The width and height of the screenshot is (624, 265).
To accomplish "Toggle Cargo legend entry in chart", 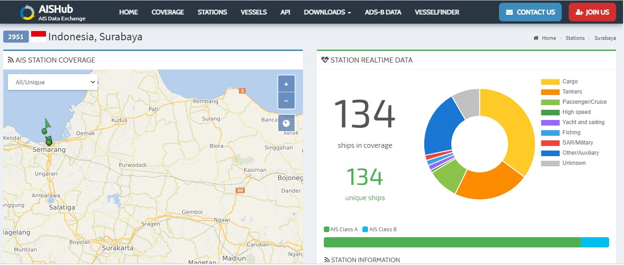I will (x=570, y=82).
